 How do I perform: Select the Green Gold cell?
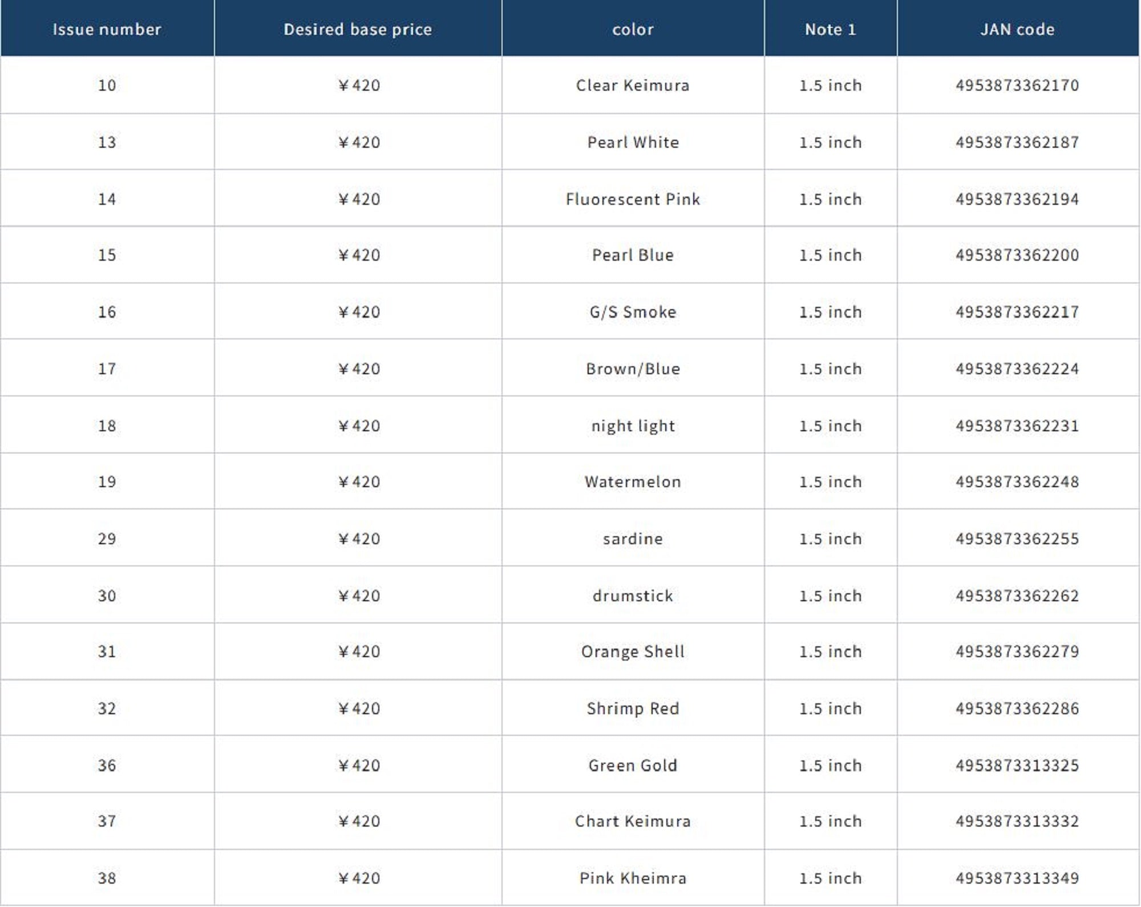(x=633, y=766)
